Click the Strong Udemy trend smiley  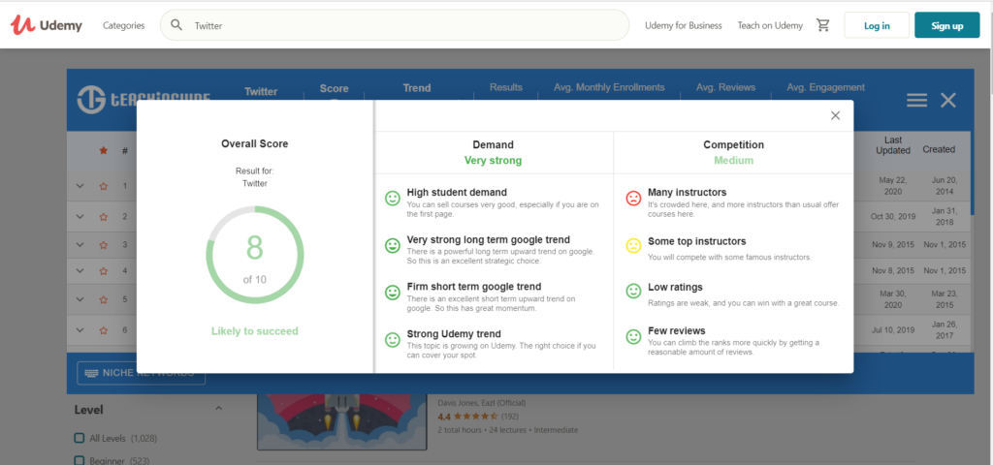tap(393, 340)
